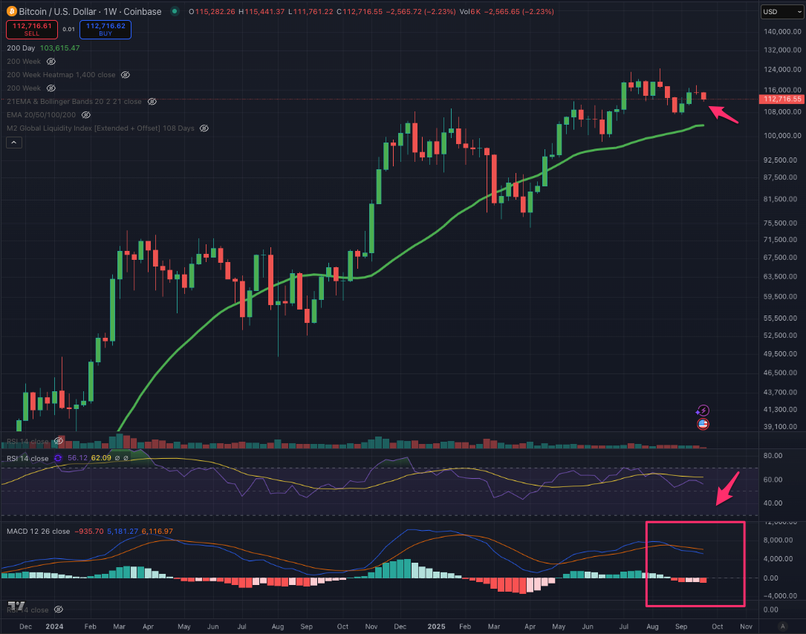Show the 200 Week indicator below the Heatmap row
Viewport: 806px width, 634px height.
[x=51, y=88]
